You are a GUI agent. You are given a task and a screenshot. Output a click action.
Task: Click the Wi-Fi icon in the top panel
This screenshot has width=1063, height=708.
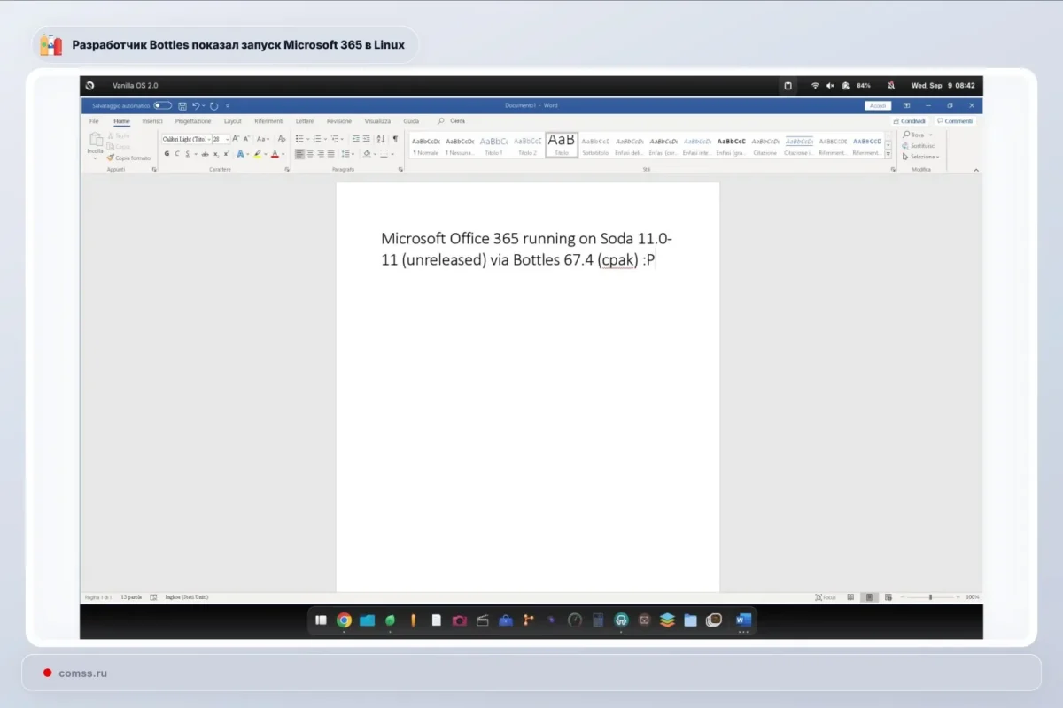815,86
